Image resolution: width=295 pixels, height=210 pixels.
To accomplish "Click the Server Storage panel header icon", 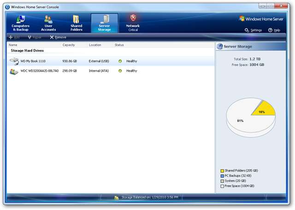I will 219,46.
